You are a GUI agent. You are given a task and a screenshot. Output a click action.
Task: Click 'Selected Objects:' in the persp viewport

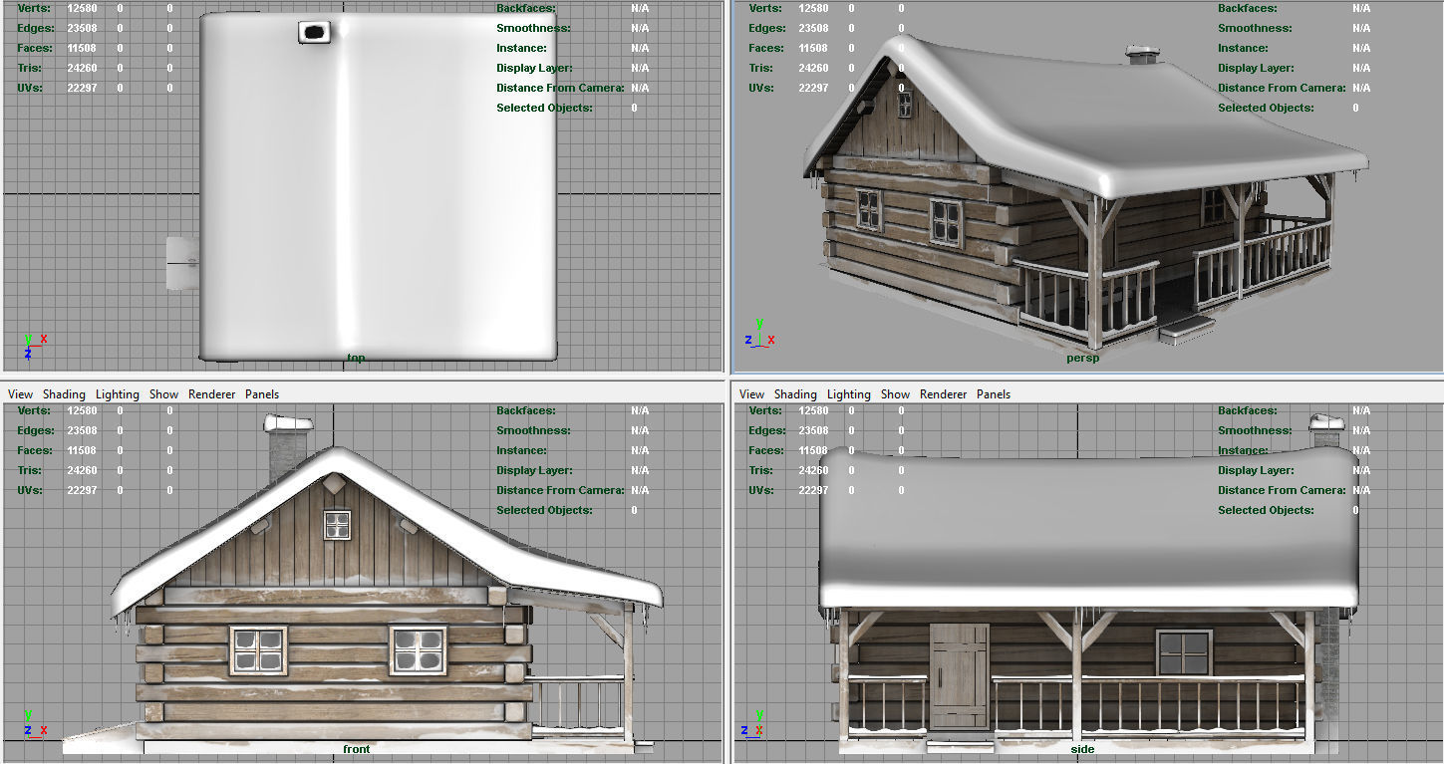(1266, 108)
